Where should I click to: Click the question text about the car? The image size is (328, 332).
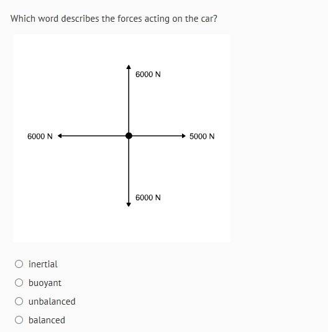pyautogui.click(x=114, y=19)
